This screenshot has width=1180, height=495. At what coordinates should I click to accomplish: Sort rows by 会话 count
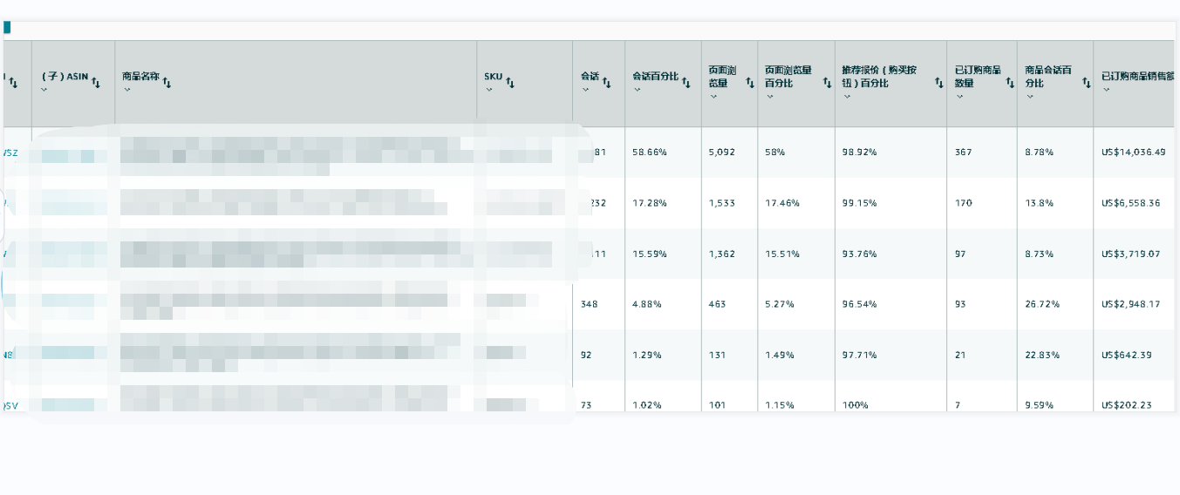(x=606, y=83)
